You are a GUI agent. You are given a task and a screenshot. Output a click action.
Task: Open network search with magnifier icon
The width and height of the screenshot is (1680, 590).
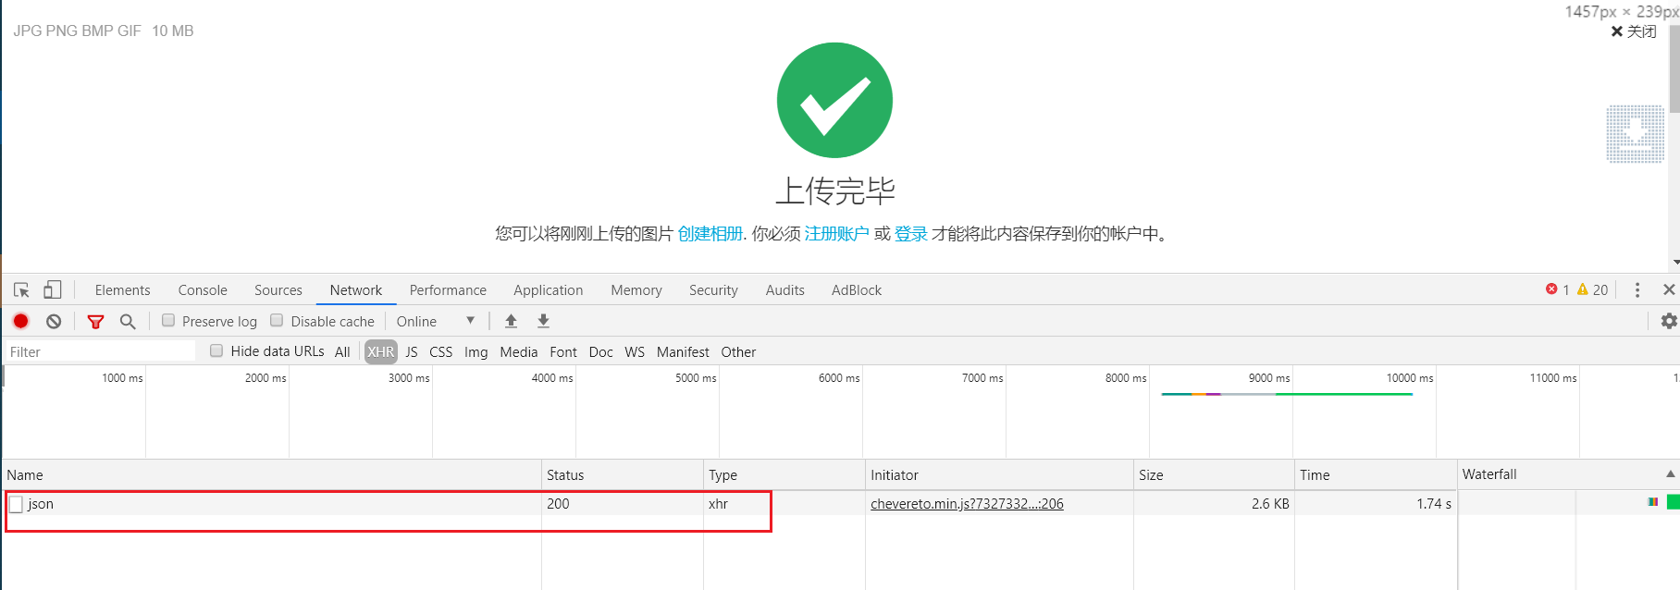pos(128,321)
